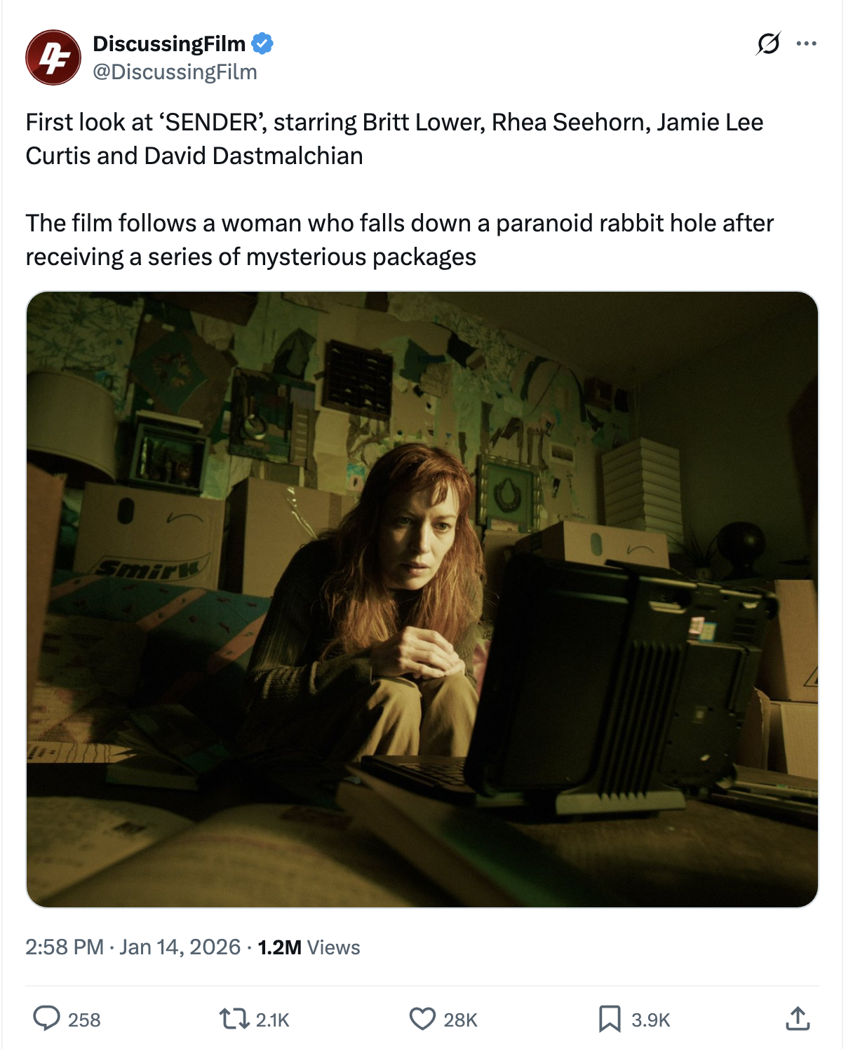
Task: Enlarge the SENDER first look image
Action: pyautogui.click(x=422, y=600)
